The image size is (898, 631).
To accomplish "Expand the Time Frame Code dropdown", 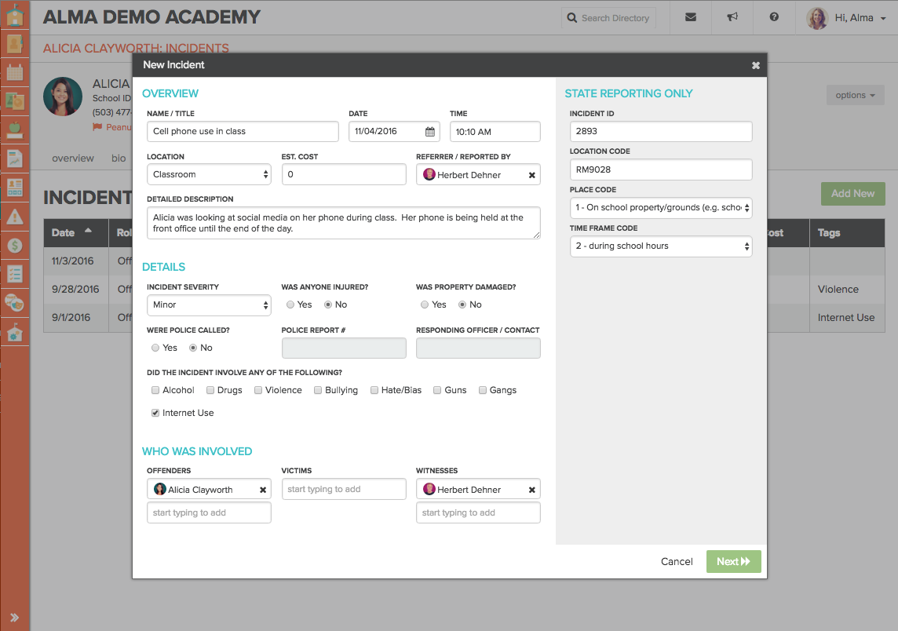I will (x=661, y=246).
